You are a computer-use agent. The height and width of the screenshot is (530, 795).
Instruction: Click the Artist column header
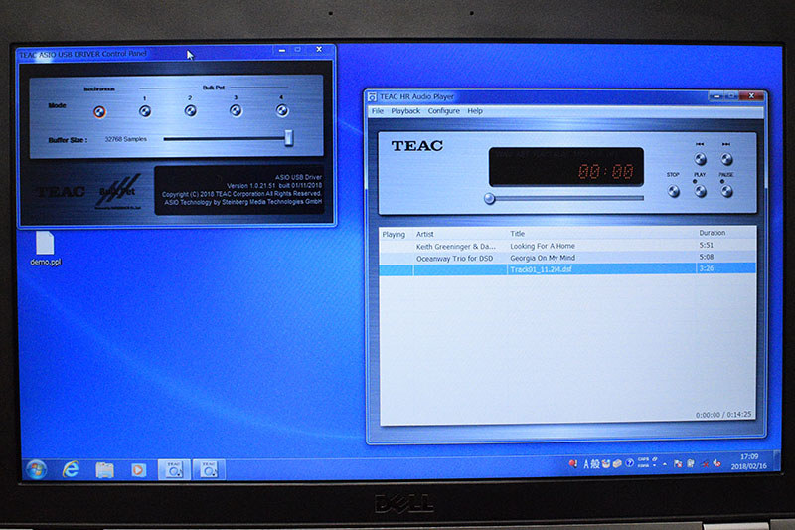coord(425,234)
